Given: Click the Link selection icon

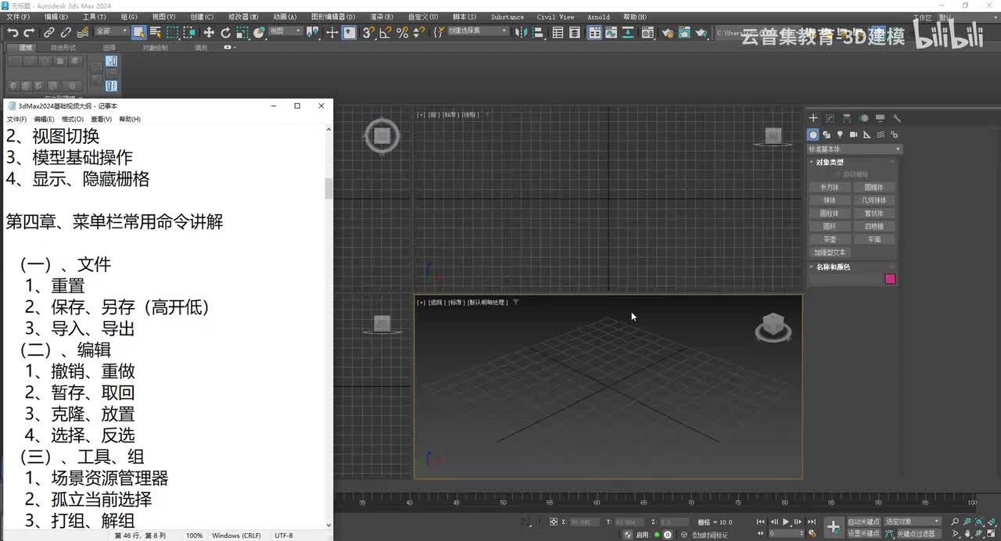Looking at the screenshot, I should coord(48,32).
